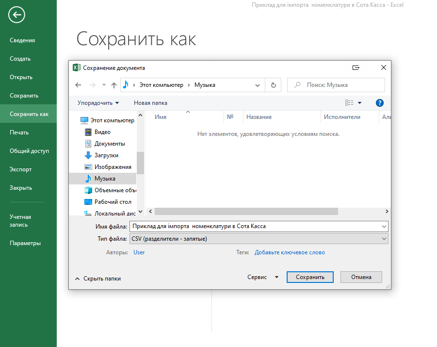Select Объемные объекты in the tree
Screen dimensions: 437x347
tap(111, 190)
